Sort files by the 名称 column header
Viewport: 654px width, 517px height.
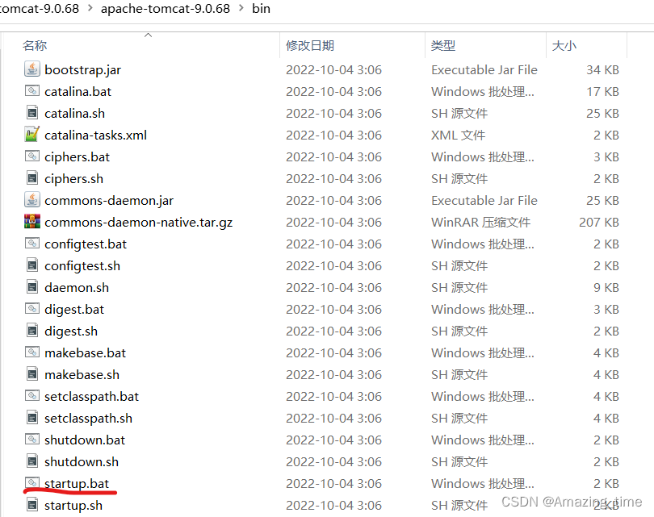click(x=35, y=45)
